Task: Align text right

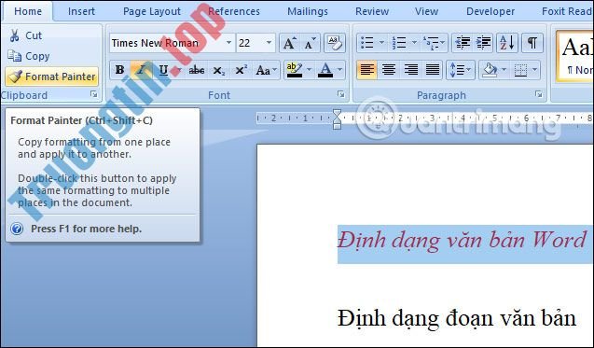Action: [410, 70]
